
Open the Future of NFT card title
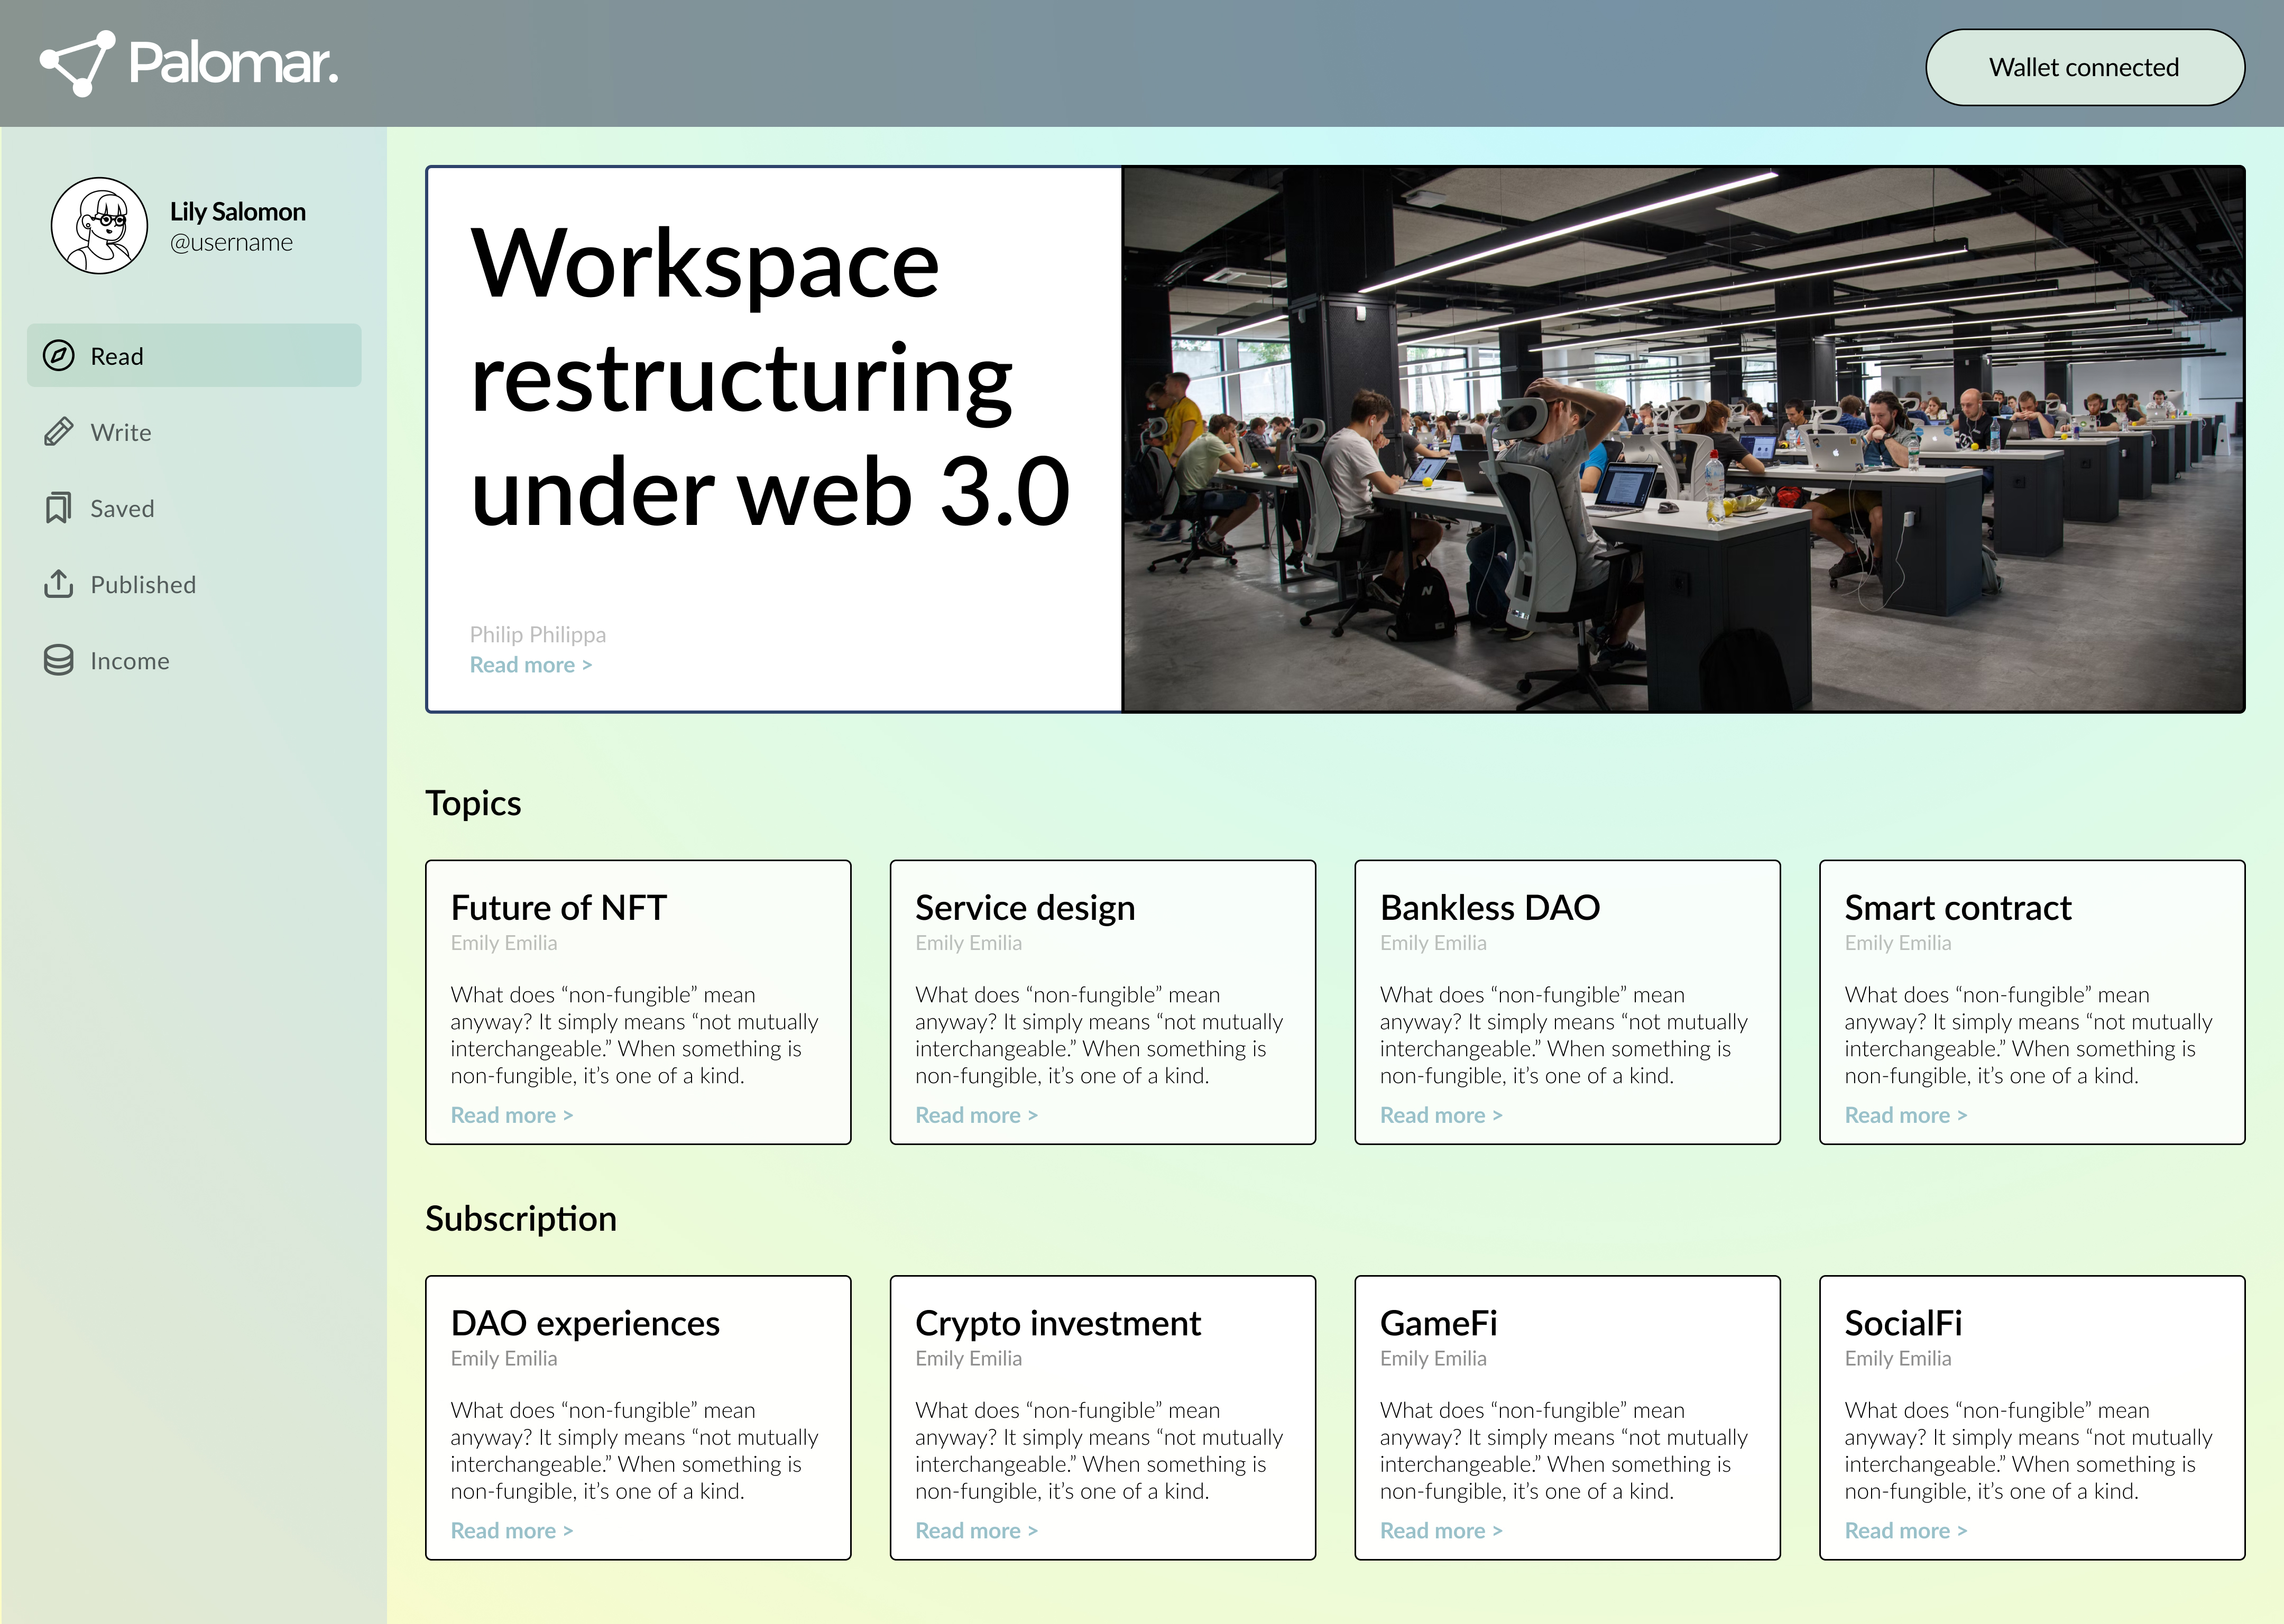[558, 908]
